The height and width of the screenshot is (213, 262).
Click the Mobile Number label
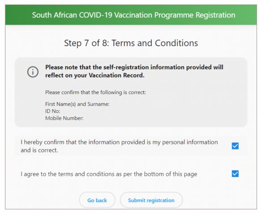click(x=64, y=118)
